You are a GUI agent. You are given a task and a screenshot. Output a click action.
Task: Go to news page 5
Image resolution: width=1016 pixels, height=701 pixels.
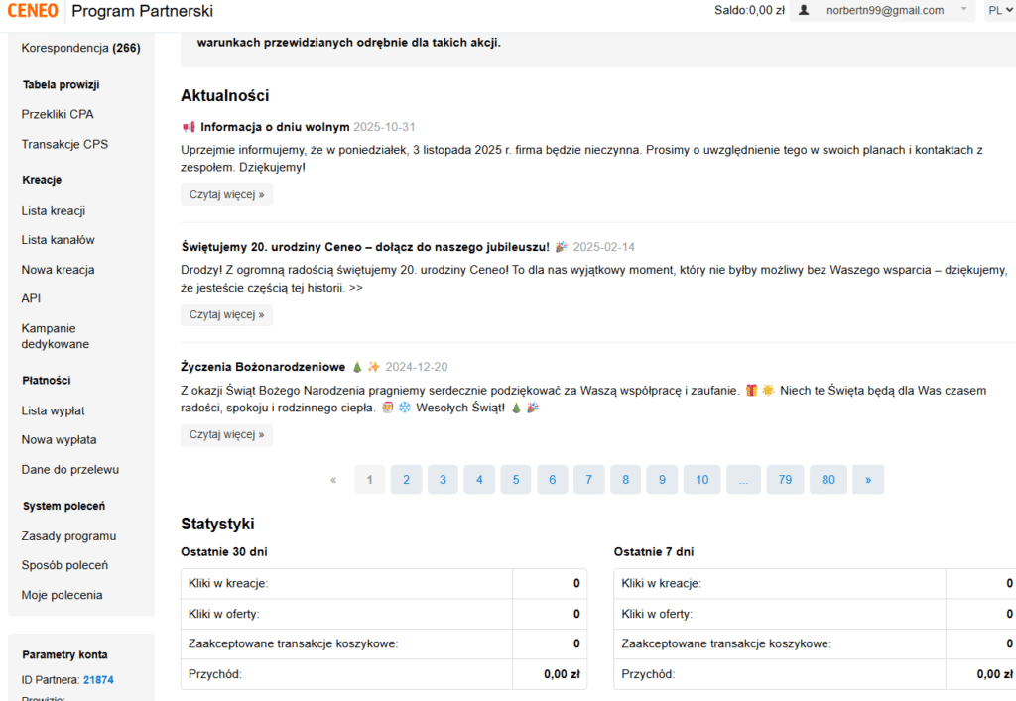(x=516, y=480)
